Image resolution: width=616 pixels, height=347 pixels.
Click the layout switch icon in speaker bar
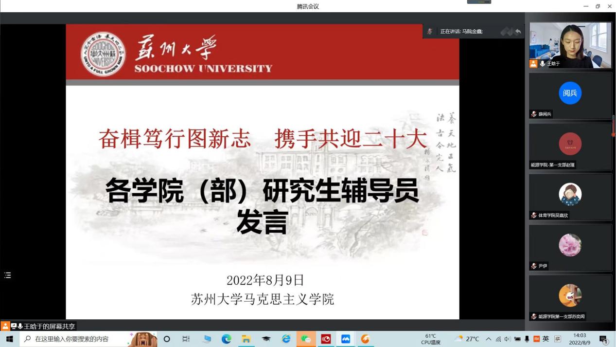[x=506, y=32]
